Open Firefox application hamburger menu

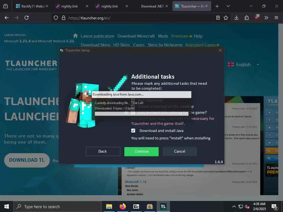[x=276, y=18]
